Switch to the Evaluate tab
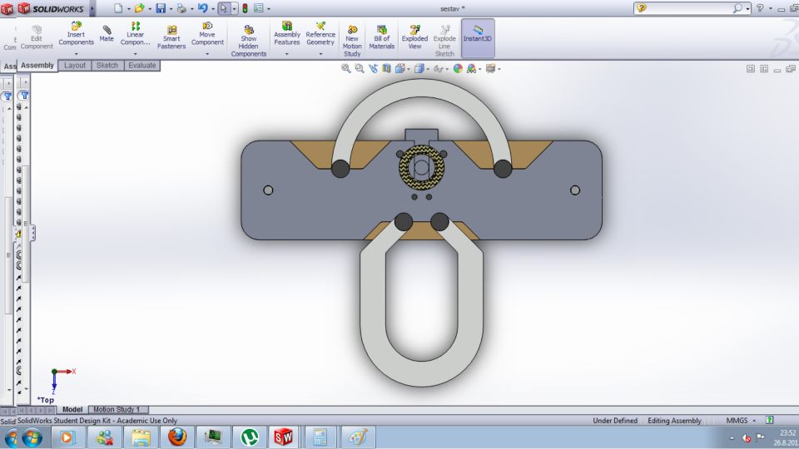799x449 pixels. pyautogui.click(x=141, y=65)
